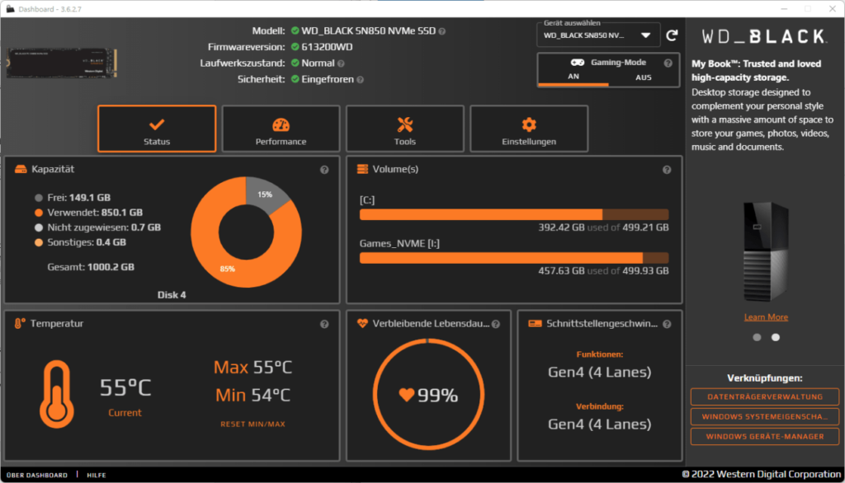The image size is (845, 483).
Task: Click the refresh device list icon
Action: pos(672,35)
